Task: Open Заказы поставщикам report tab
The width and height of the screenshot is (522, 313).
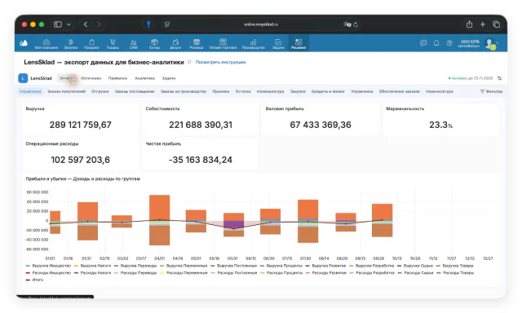Action: 135,91
